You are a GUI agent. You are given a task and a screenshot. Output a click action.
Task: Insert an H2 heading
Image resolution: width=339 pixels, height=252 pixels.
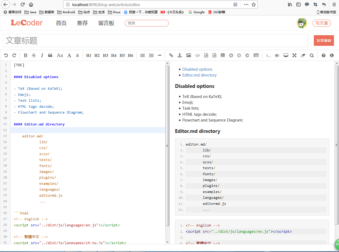click(x=97, y=55)
